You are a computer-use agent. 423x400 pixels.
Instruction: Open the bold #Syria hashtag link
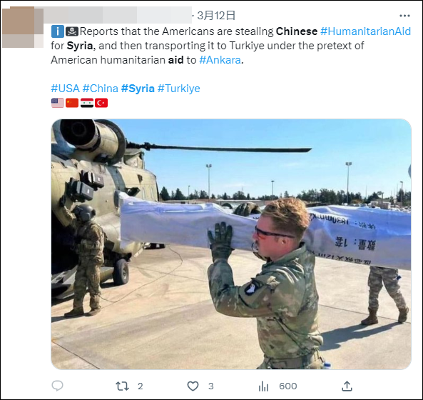[138, 89]
